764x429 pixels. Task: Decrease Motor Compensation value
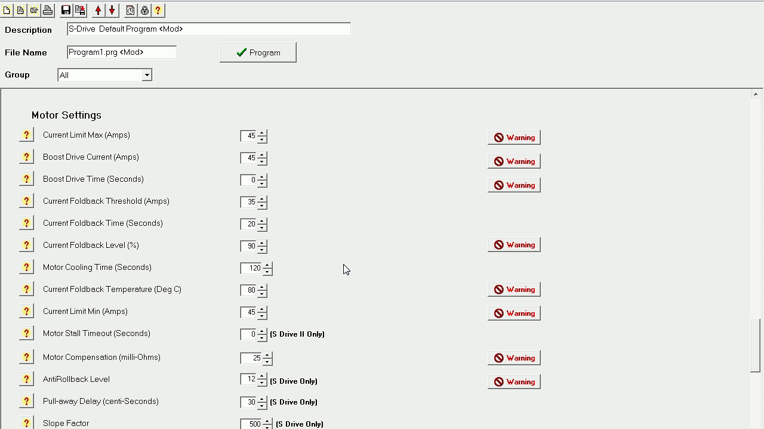267,362
